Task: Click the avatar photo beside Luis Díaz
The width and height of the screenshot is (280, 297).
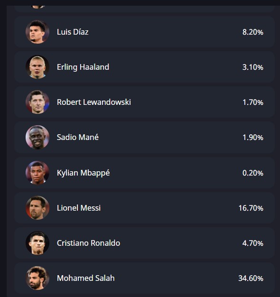Action: pos(37,32)
